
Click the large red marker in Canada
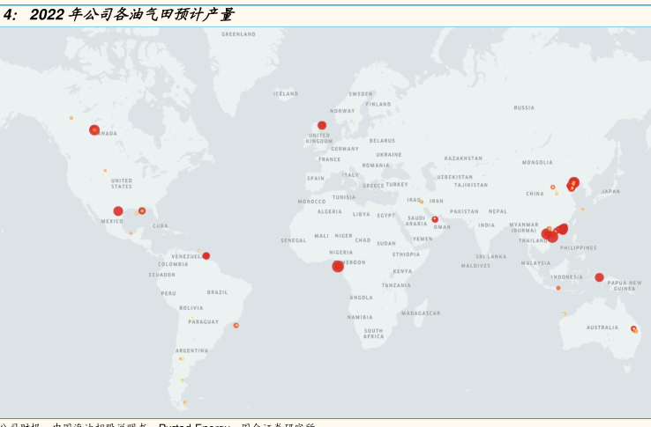pos(94,130)
